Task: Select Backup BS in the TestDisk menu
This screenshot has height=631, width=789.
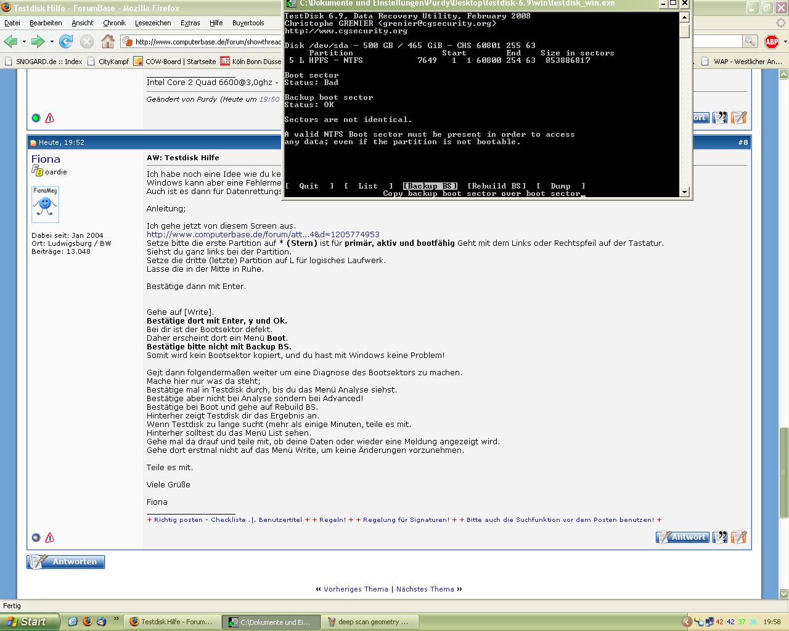Action: coord(430,186)
